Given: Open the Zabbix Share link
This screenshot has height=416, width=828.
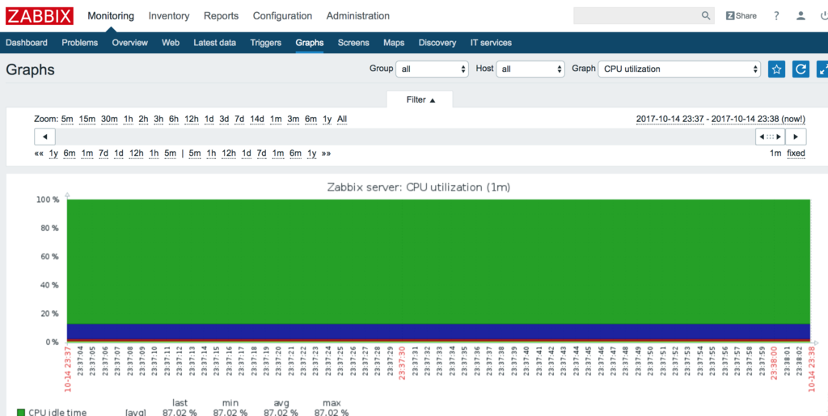Looking at the screenshot, I should (x=741, y=16).
